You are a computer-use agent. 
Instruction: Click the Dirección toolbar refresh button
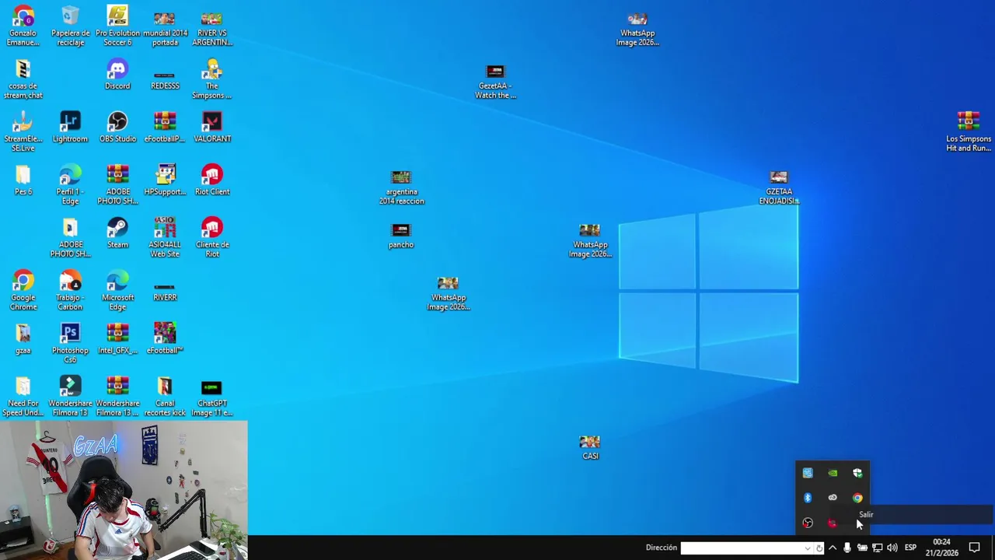pos(819,548)
